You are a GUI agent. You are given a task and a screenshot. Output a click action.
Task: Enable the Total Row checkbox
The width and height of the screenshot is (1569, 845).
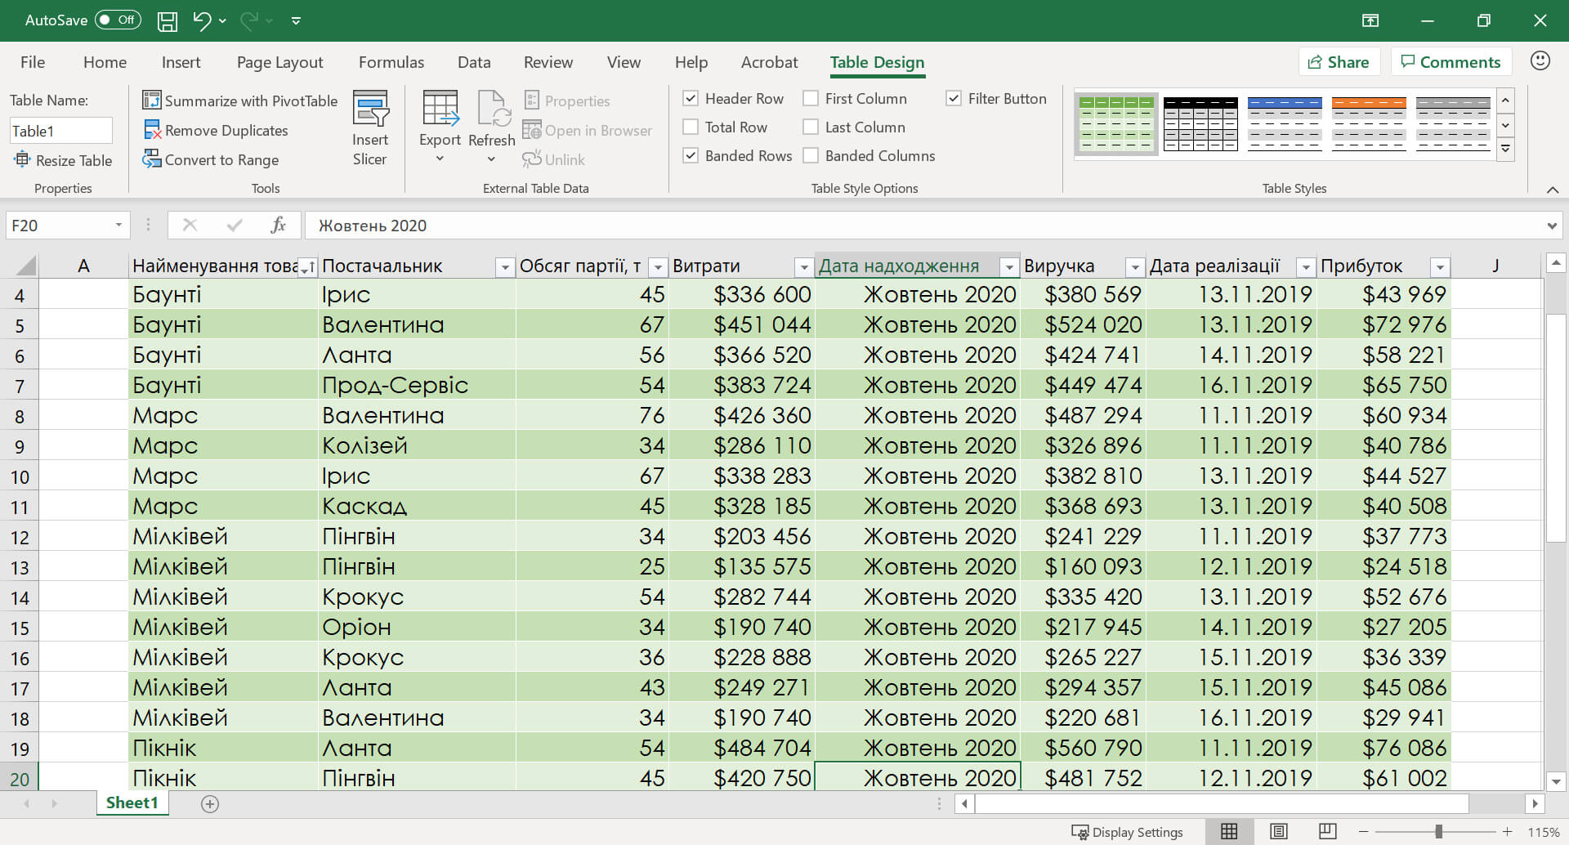(x=691, y=127)
